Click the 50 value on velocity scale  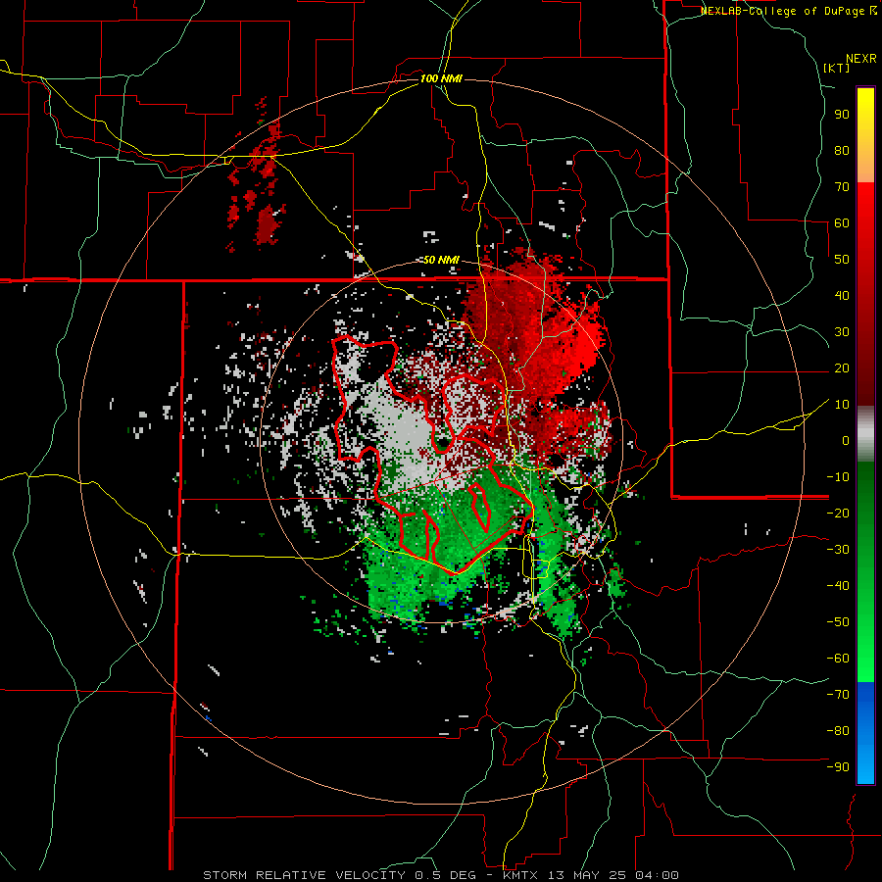click(842, 260)
